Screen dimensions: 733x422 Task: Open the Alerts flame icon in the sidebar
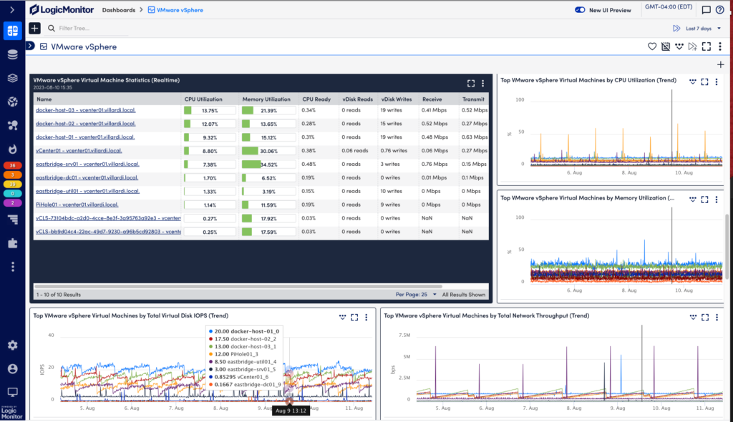pyautogui.click(x=11, y=149)
